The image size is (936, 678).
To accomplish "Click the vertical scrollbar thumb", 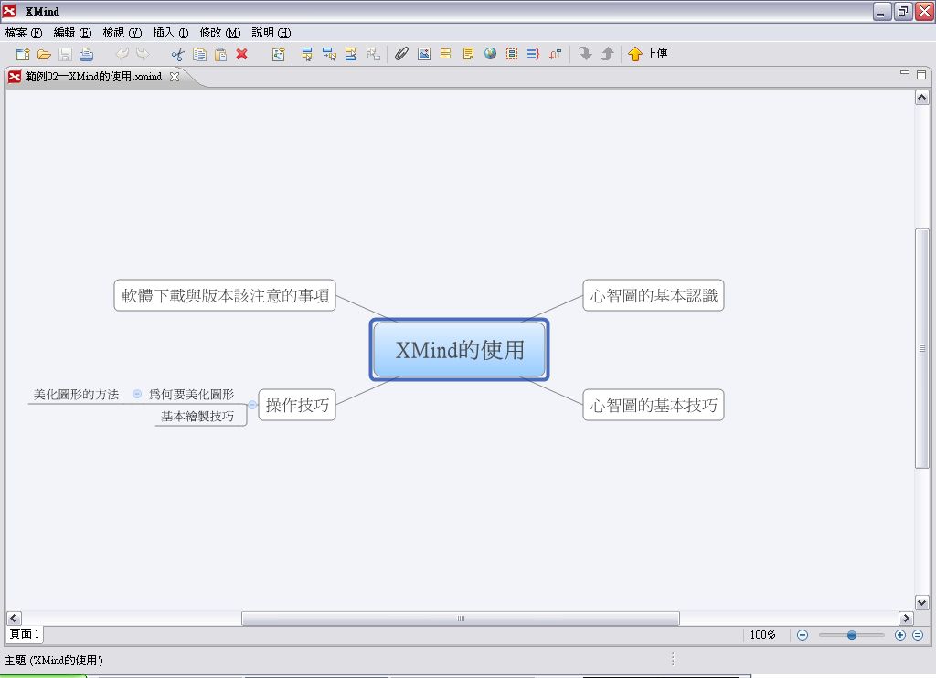I will tap(921, 348).
